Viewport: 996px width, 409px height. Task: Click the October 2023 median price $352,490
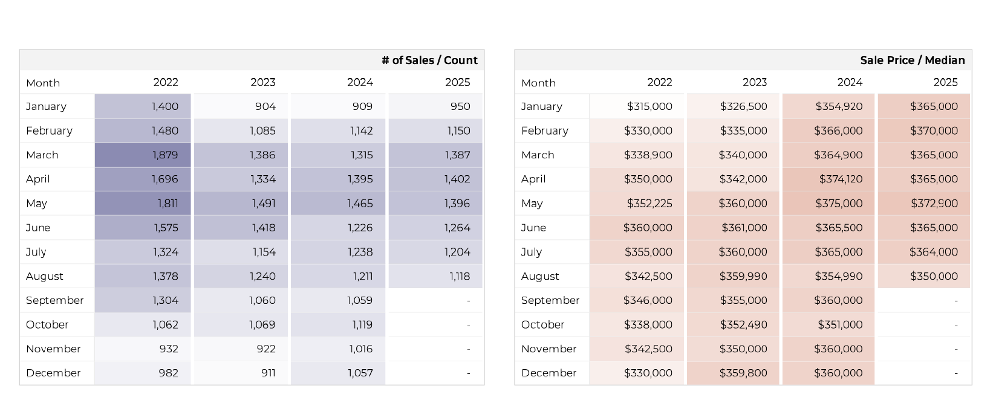[x=733, y=324]
